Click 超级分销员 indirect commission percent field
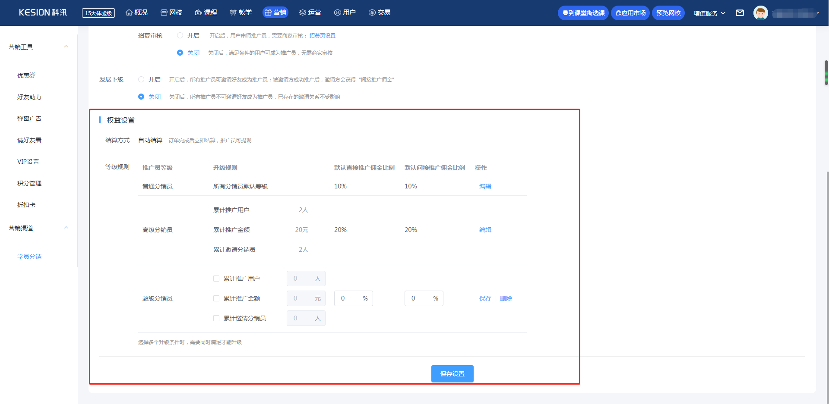Image resolution: width=829 pixels, height=404 pixels. (x=424, y=298)
